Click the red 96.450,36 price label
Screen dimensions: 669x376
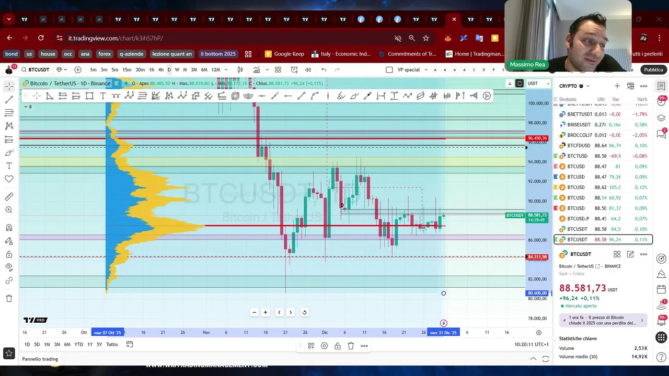click(537, 138)
